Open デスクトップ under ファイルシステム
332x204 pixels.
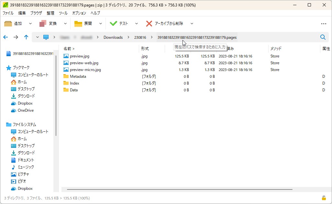click(23, 146)
